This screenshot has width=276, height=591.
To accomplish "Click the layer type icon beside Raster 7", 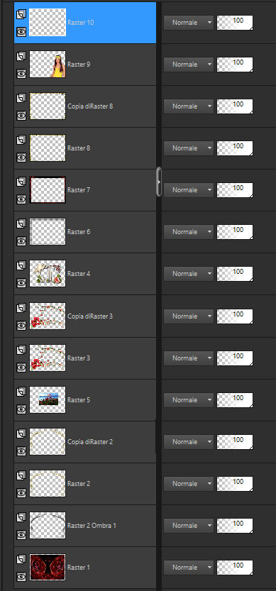I will [21, 182].
